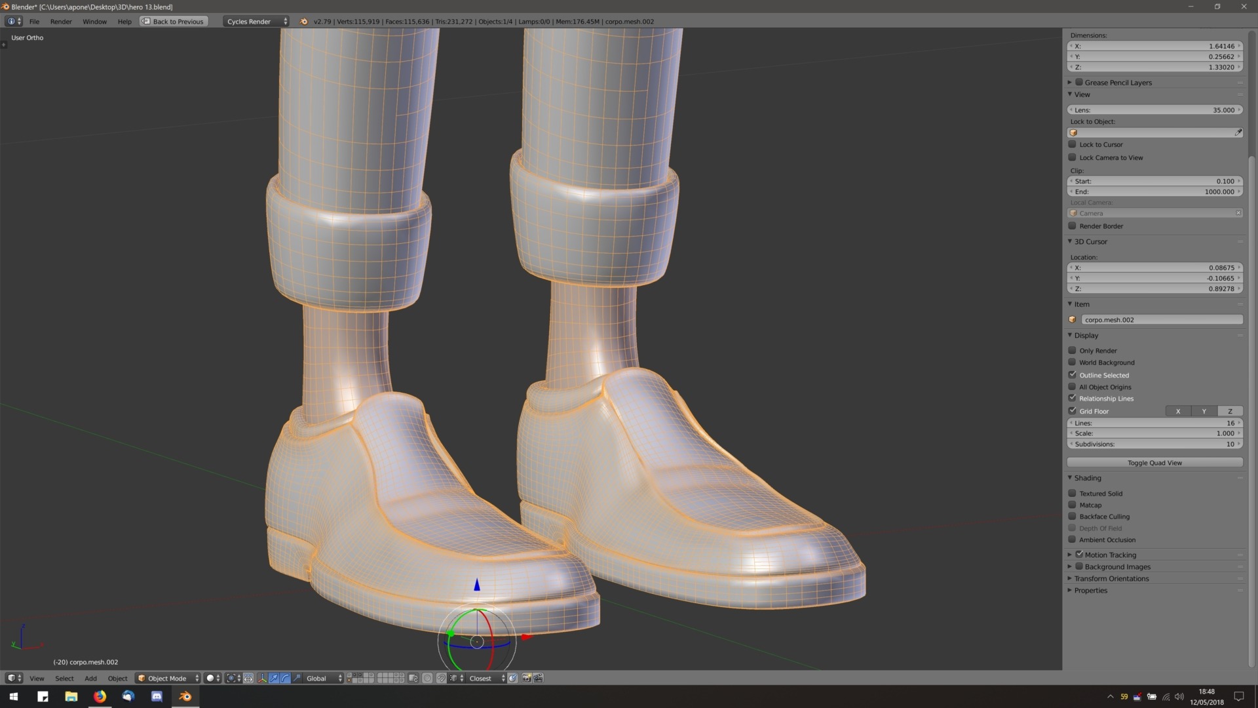Click the Blender logo in the header
The height and width of the screenshot is (708, 1258).
[303, 21]
